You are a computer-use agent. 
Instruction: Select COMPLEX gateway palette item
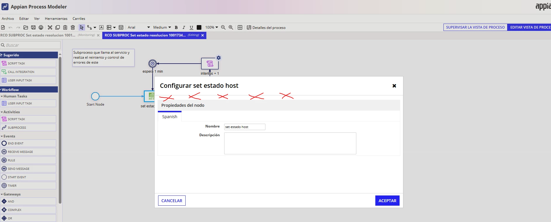pyautogui.click(x=28, y=210)
